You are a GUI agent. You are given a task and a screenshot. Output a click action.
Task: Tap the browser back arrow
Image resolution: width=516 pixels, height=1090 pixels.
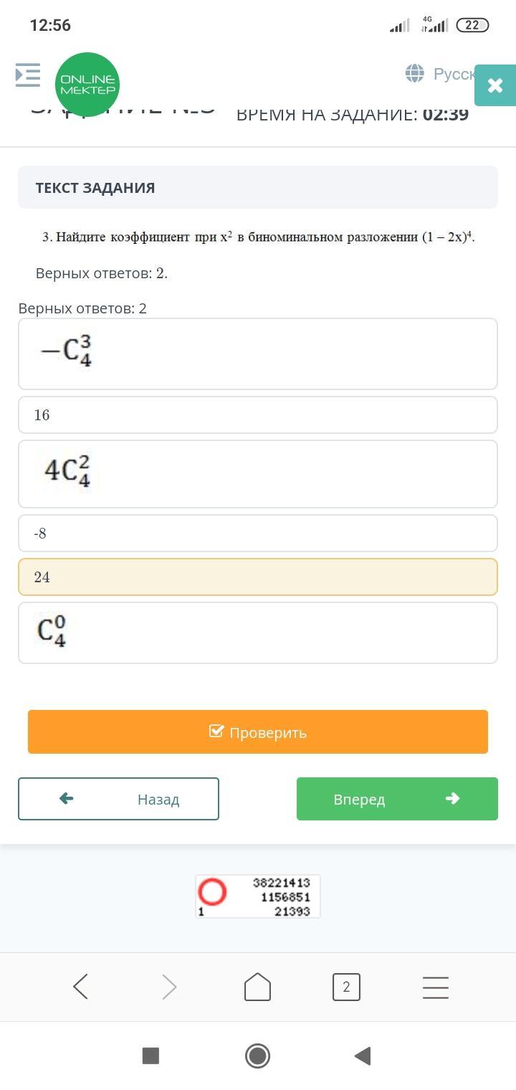click(81, 987)
